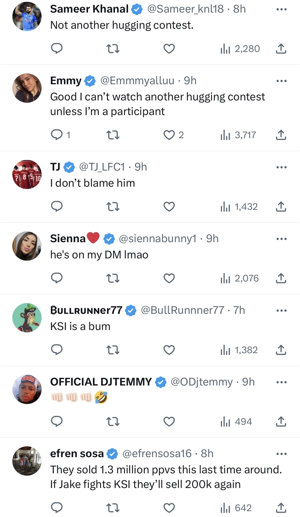Screen dimensions: 300x517
Task: View analytics on Emmy's tweet showing 3,717
Action: (x=238, y=135)
